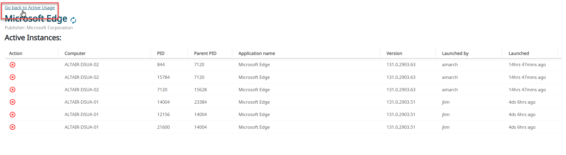Click the Launched column header
Image resolution: width=566 pixels, height=155 pixels.
519,53
